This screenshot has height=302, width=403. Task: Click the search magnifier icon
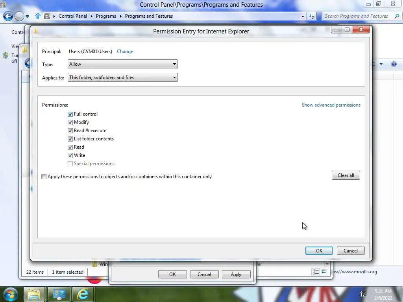[397, 16]
